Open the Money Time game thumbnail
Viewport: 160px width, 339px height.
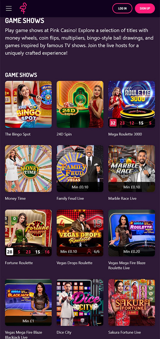pyautogui.click(x=28, y=168)
